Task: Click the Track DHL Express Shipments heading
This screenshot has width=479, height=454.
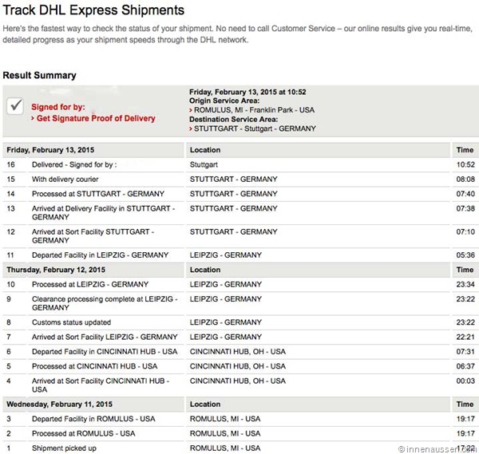Action: click(x=93, y=10)
